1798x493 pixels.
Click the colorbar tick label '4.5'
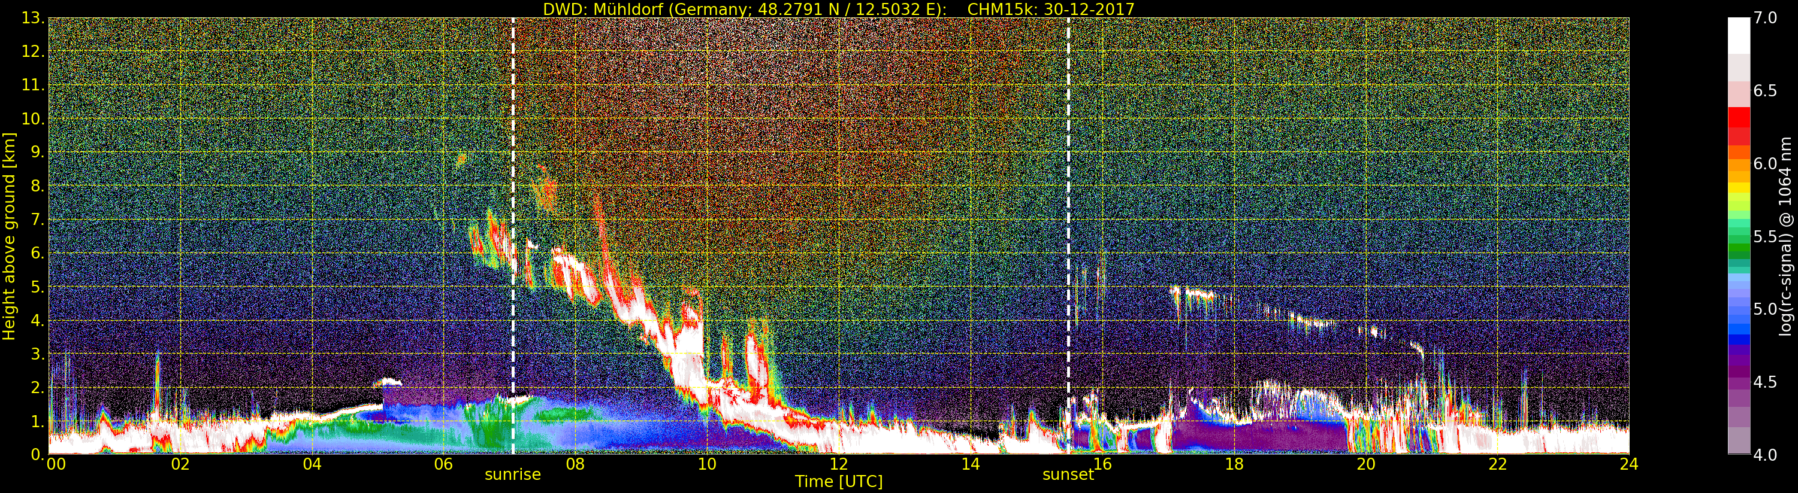pyautogui.click(x=1765, y=382)
